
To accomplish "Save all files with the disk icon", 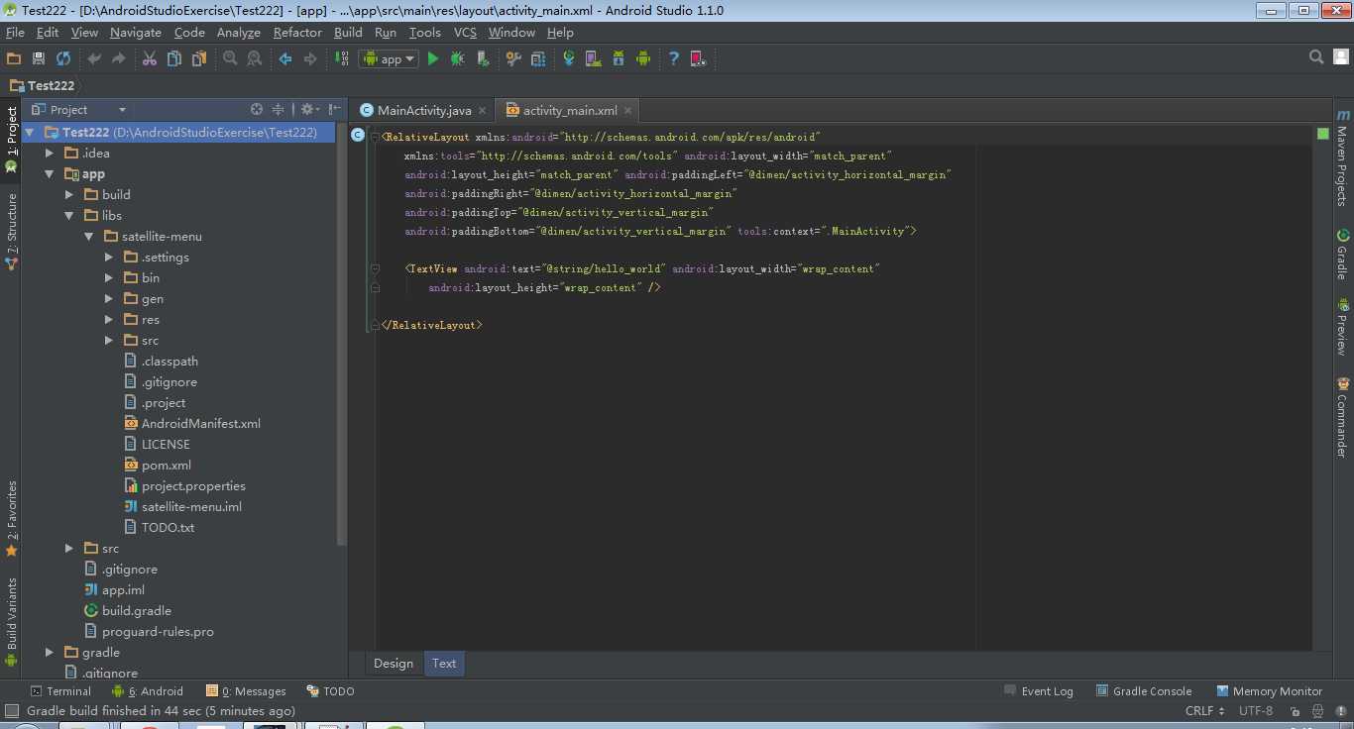I will pos(39,58).
